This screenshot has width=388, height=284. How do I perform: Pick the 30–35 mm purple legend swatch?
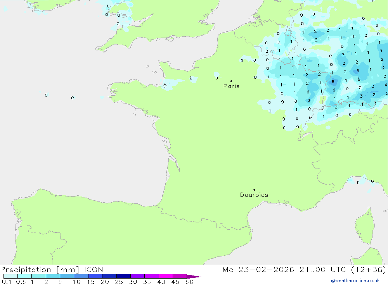(x=137, y=276)
